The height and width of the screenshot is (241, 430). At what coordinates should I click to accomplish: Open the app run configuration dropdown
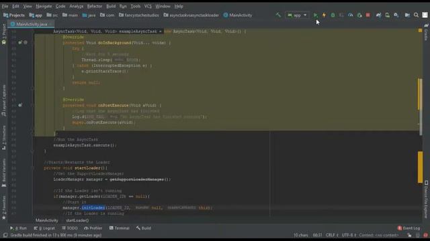297,15
